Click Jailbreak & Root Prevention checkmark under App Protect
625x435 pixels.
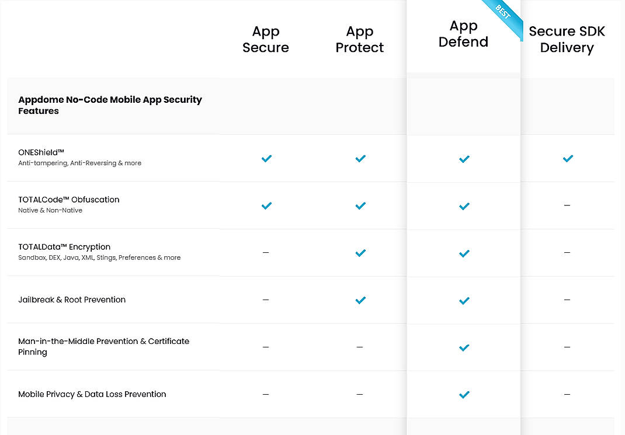coord(360,300)
